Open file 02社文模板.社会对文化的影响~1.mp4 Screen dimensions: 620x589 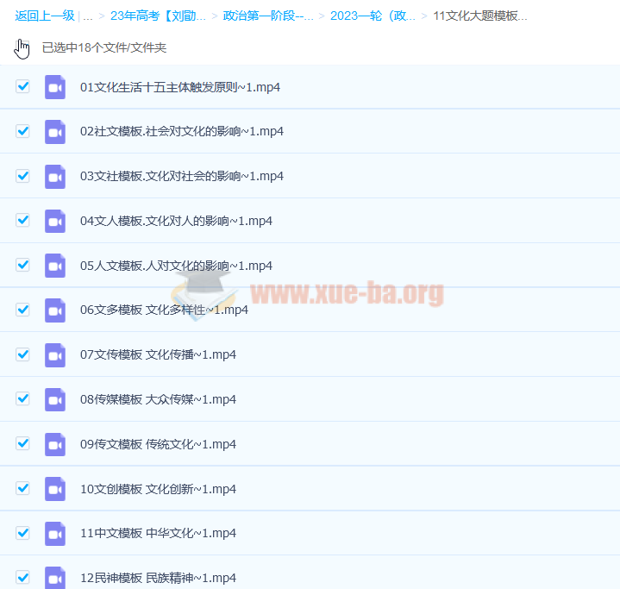pos(182,132)
